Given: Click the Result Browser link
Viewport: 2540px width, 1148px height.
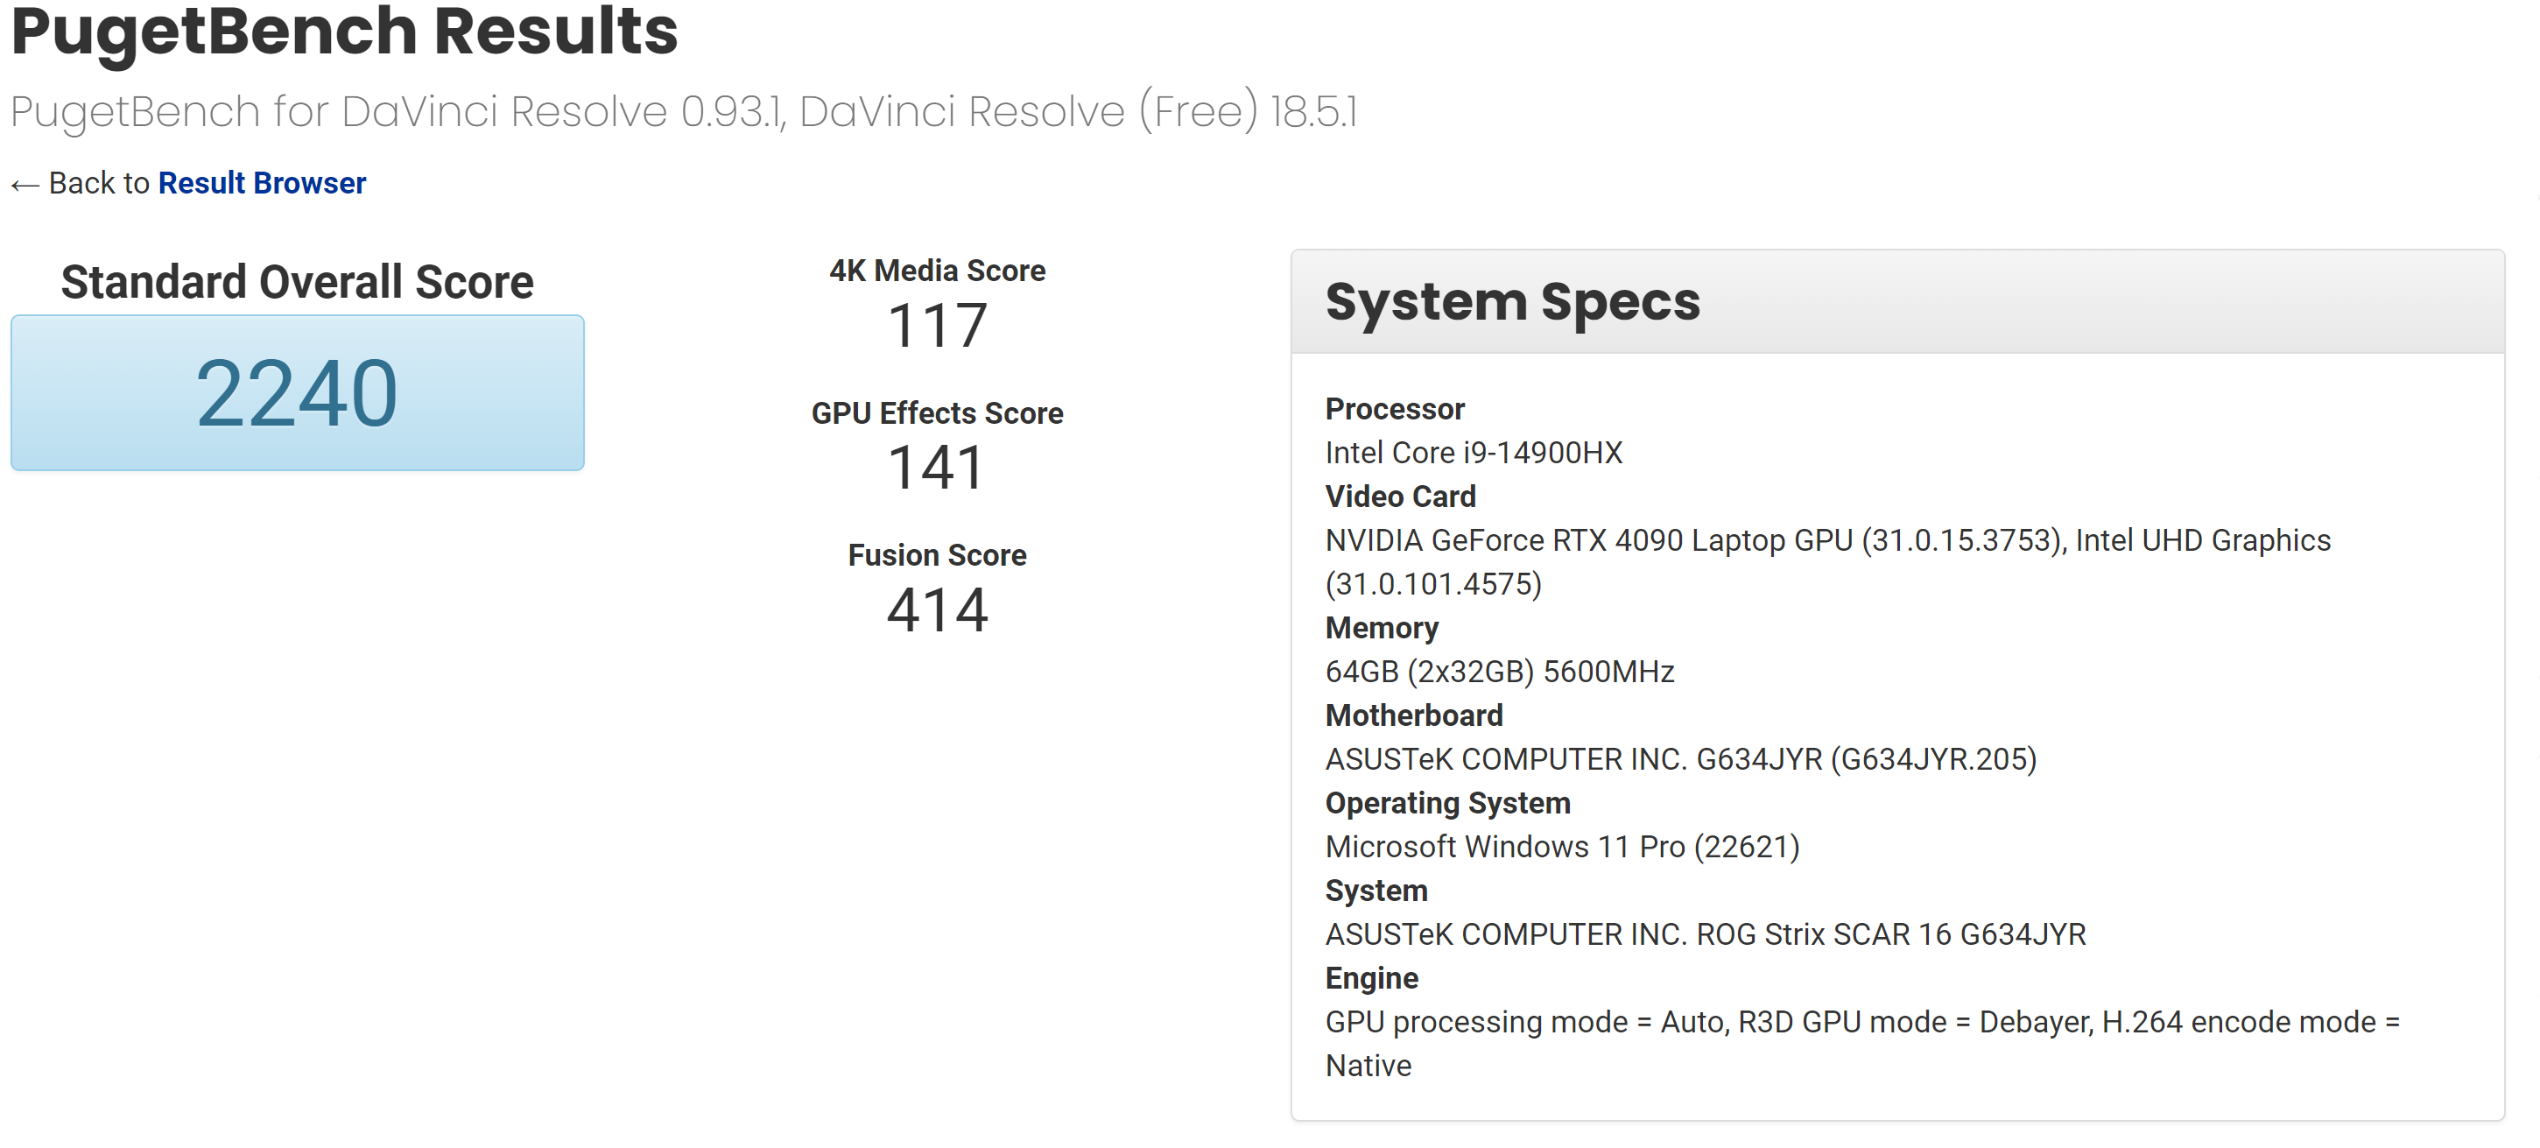Looking at the screenshot, I should [x=261, y=183].
